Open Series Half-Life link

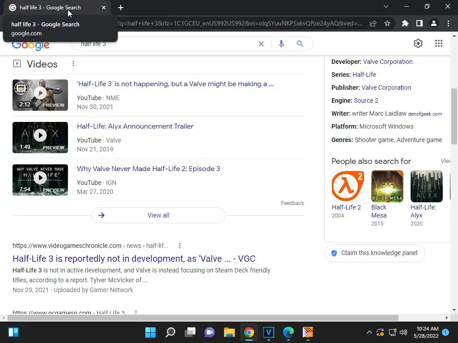364,75
